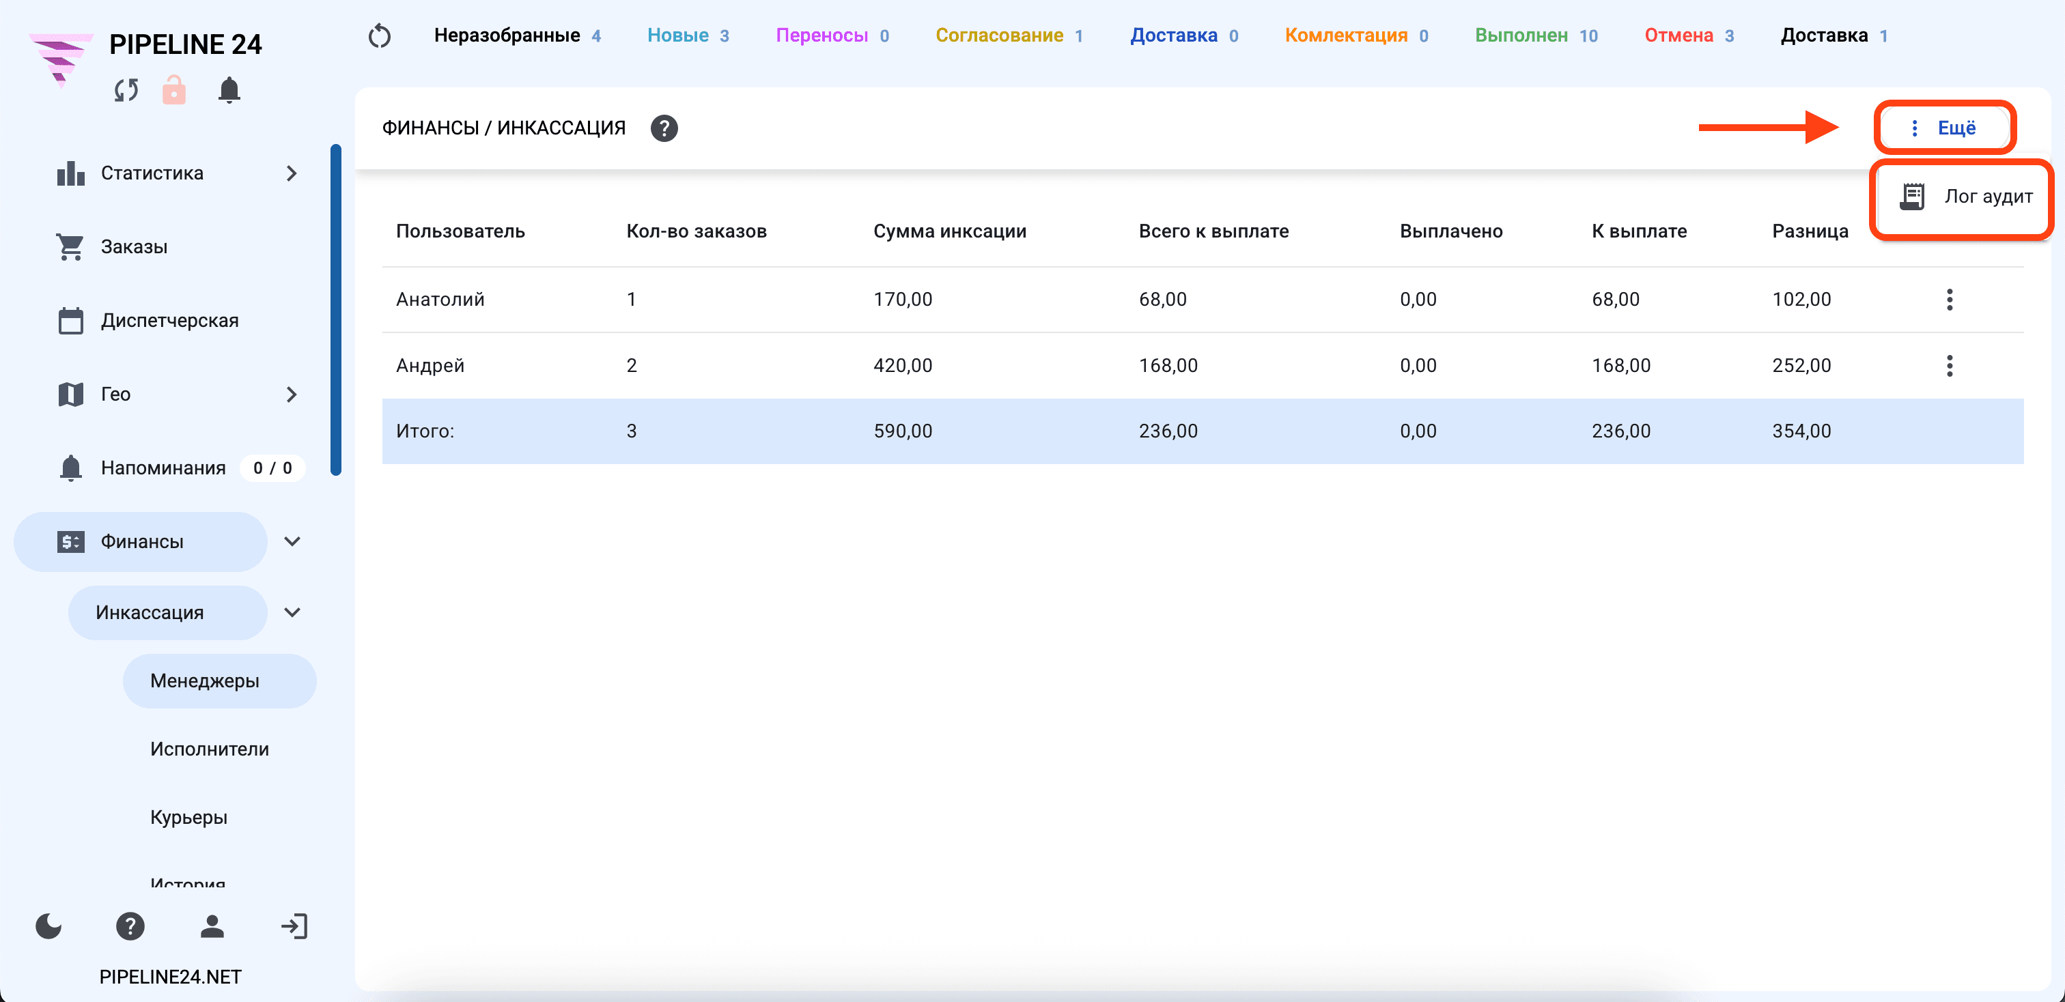Open the Статистика bar chart icon

(x=70, y=173)
